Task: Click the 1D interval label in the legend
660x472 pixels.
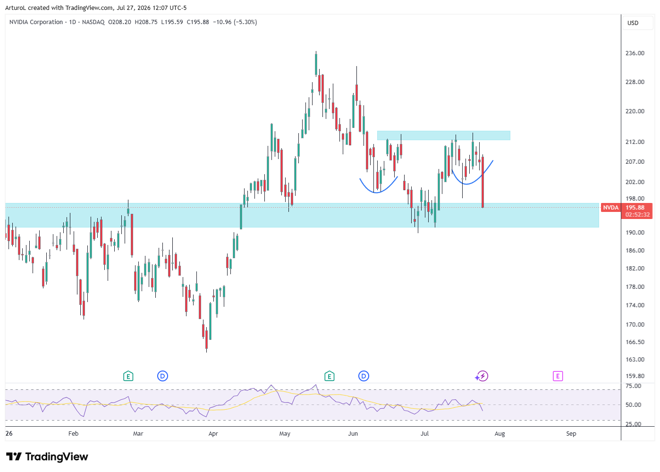Action: (x=73, y=22)
